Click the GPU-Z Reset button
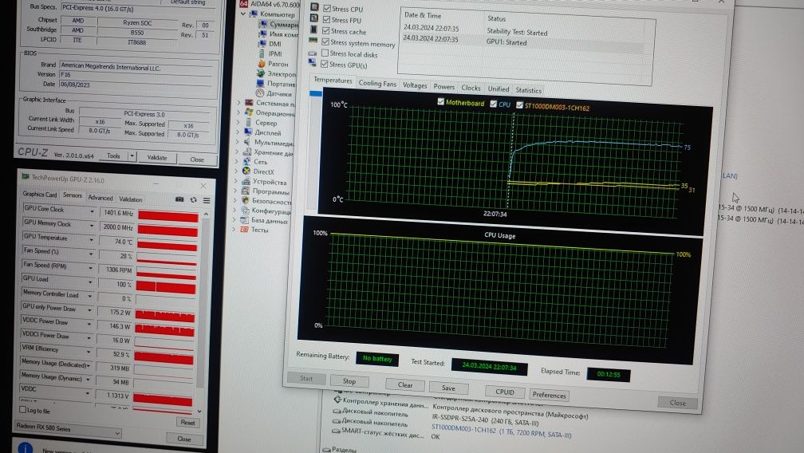The height and width of the screenshot is (453, 804). pos(187,422)
